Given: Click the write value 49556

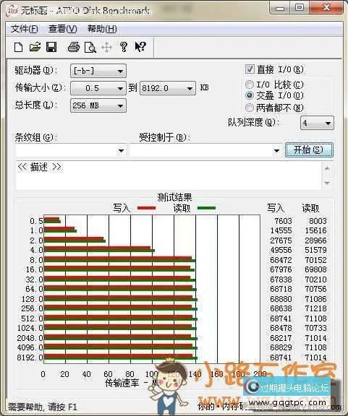Looking at the screenshot, I should pos(281,250).
